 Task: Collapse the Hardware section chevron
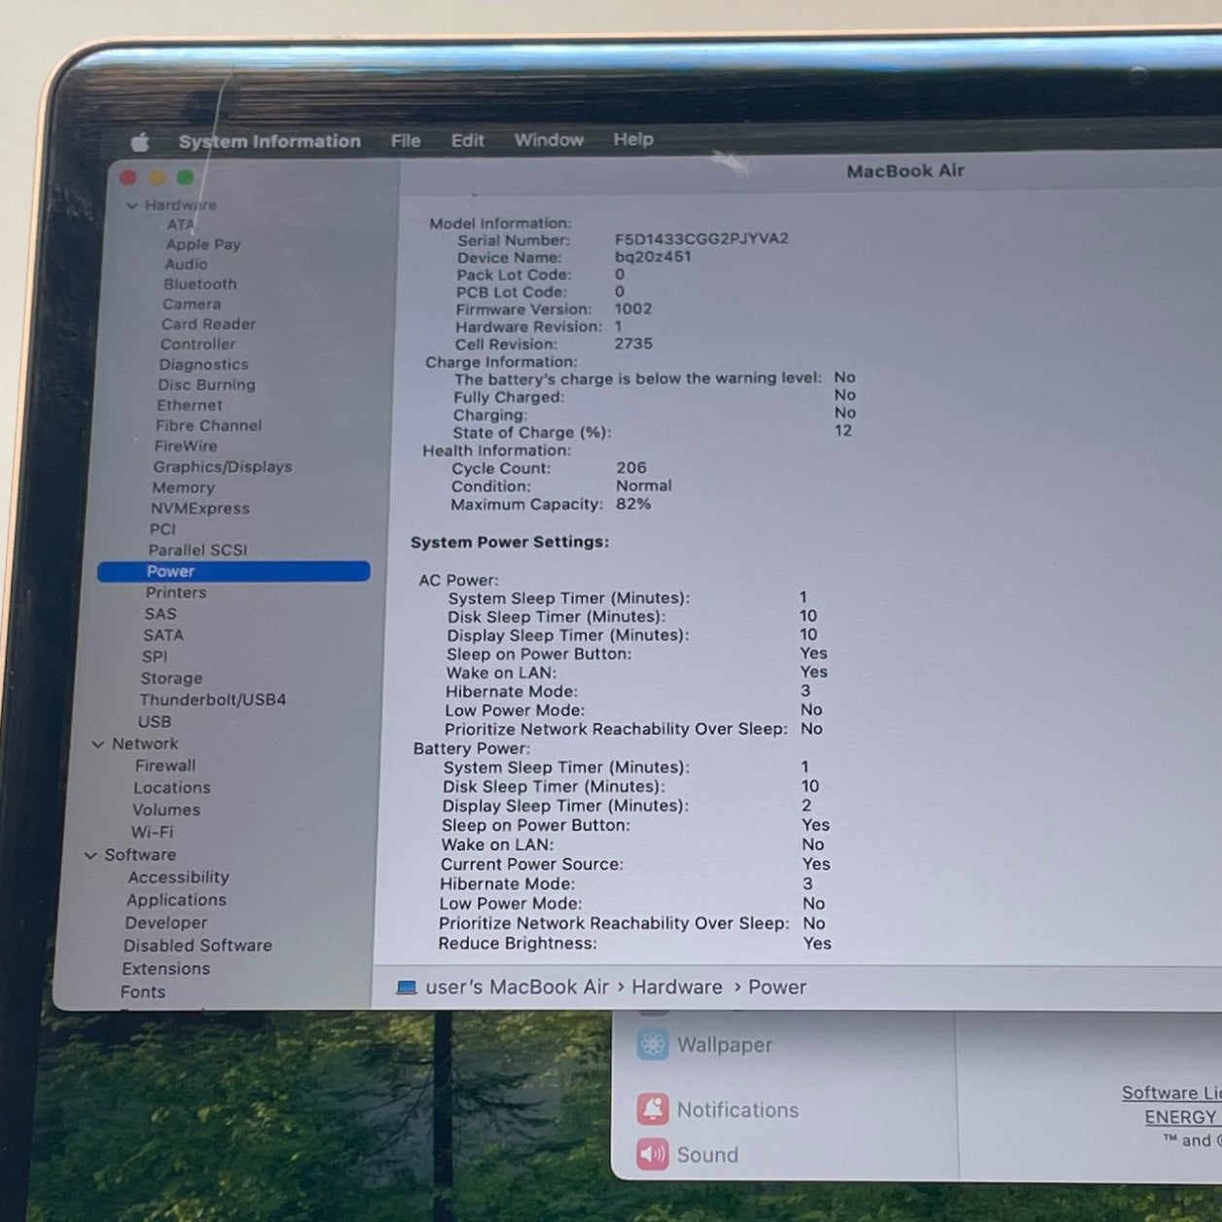click(132, 206)
